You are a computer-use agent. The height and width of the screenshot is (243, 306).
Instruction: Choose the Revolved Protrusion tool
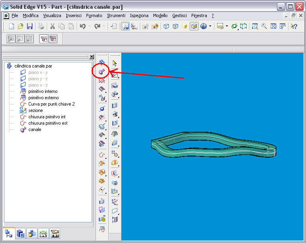pyautogui.click(x=115, y=94)
